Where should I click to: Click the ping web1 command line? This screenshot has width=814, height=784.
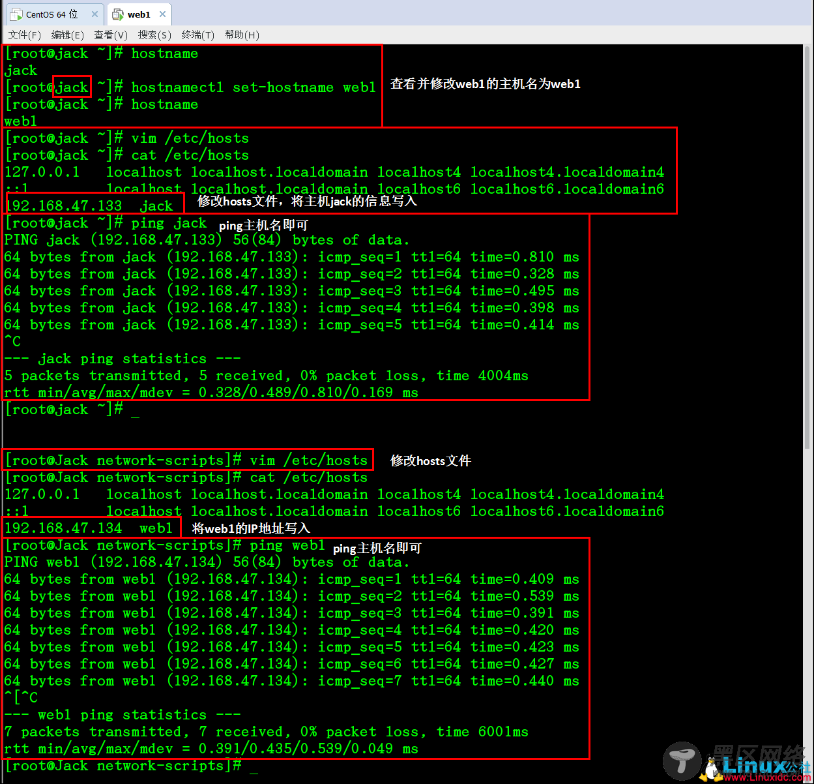coord(165,545)
